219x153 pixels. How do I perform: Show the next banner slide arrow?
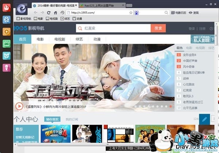[x=166, y=76]
